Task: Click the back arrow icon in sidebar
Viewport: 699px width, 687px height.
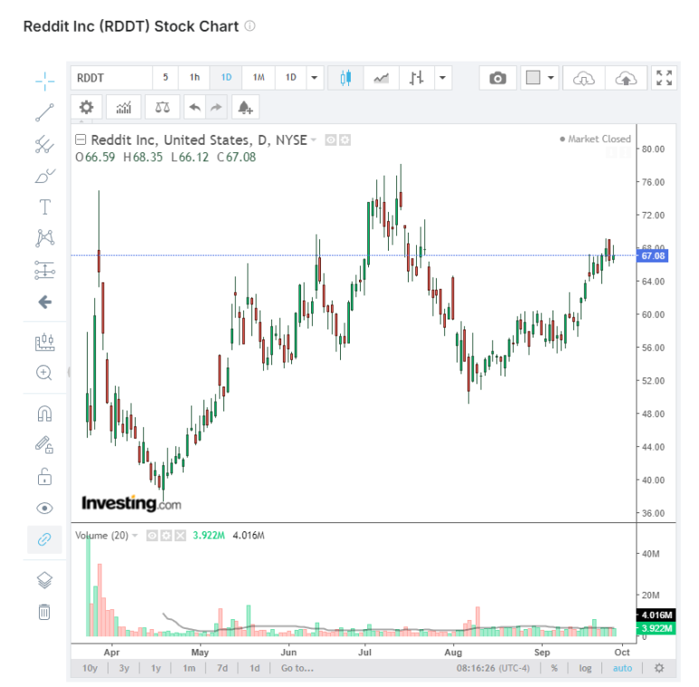Action: coord(44,302)
